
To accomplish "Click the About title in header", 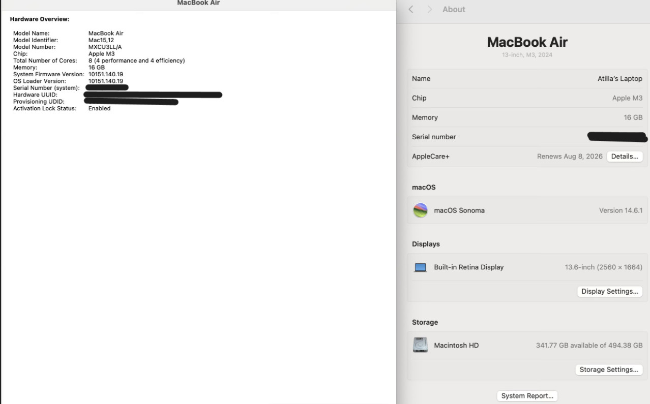I will [454, 9].
